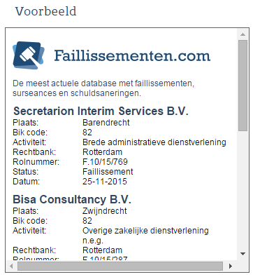Click the vertical scrollbar track below thumb
253x277 pixels.
[x=243, y=190]
